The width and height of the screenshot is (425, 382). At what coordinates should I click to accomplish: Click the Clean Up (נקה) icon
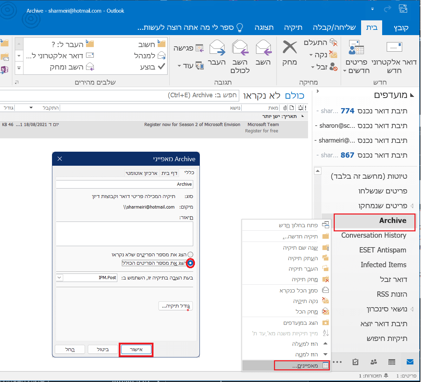pyautogui.click(x=333, y=54)
